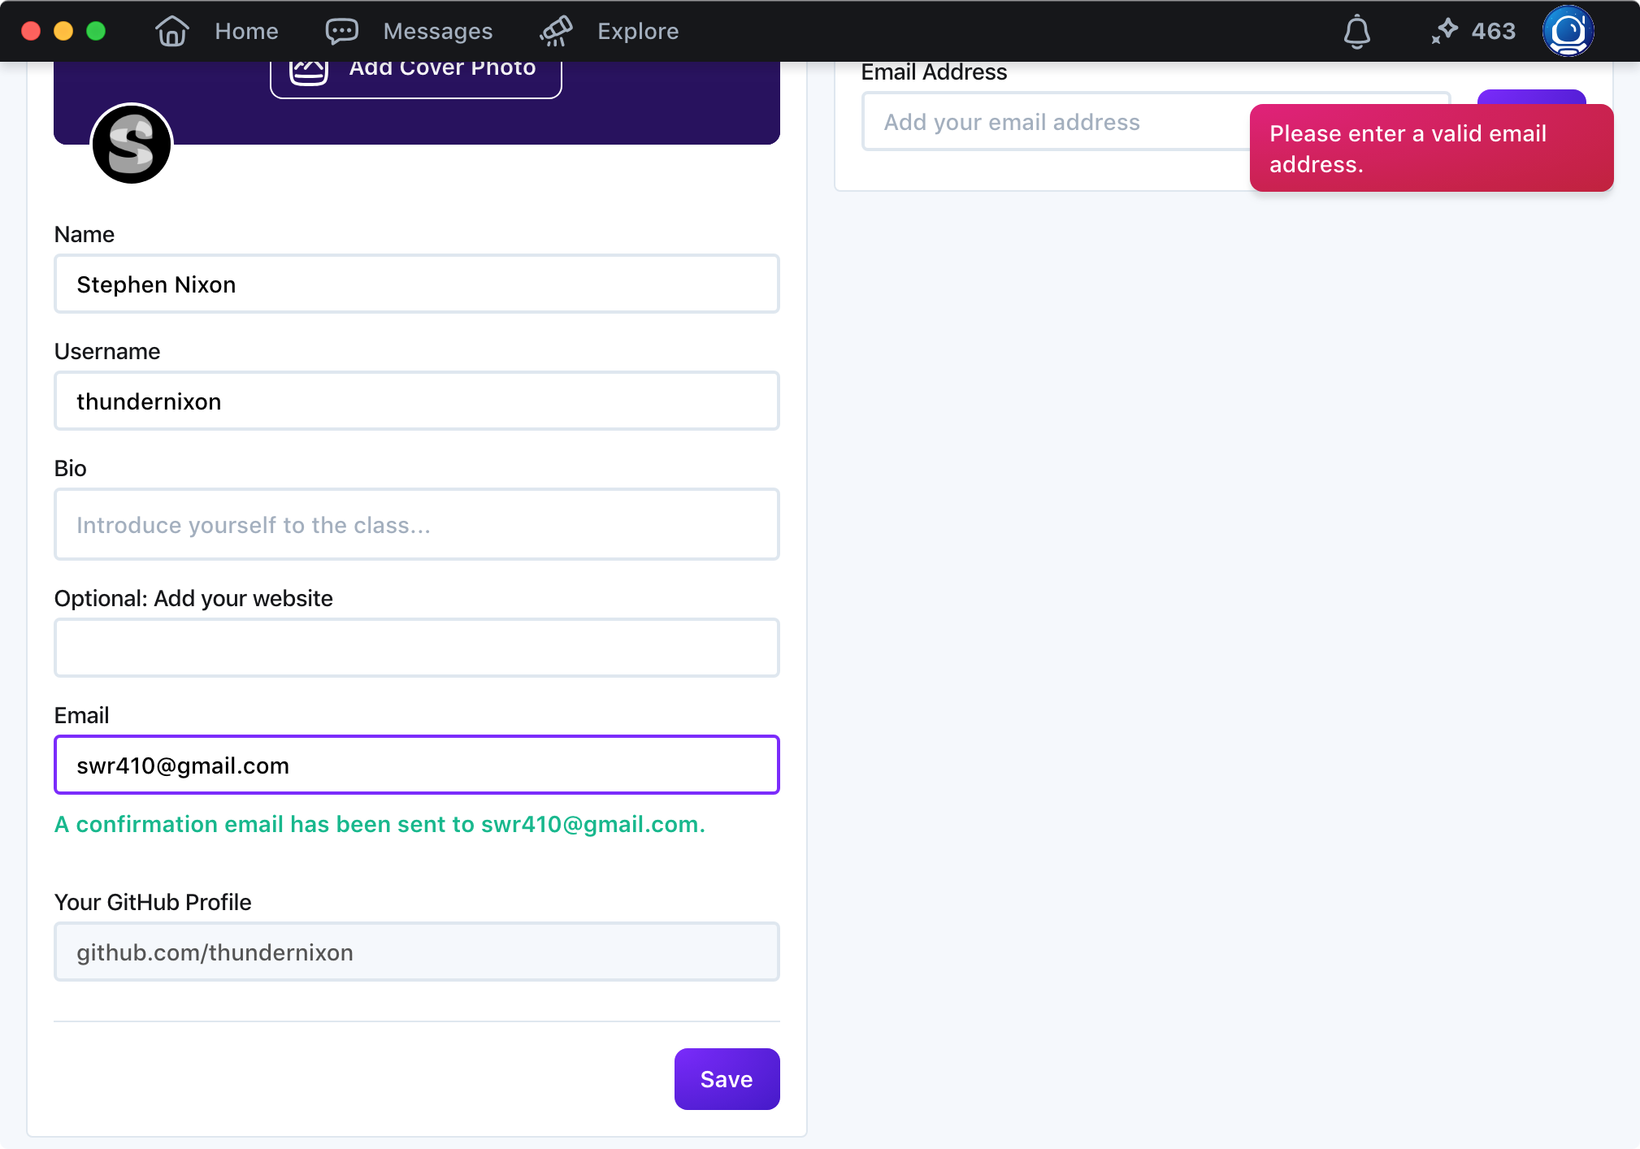Image resolution: width=1640 pixels, height=1149 pixels.
Task: Close the window with red button
Action: [31, 31]
